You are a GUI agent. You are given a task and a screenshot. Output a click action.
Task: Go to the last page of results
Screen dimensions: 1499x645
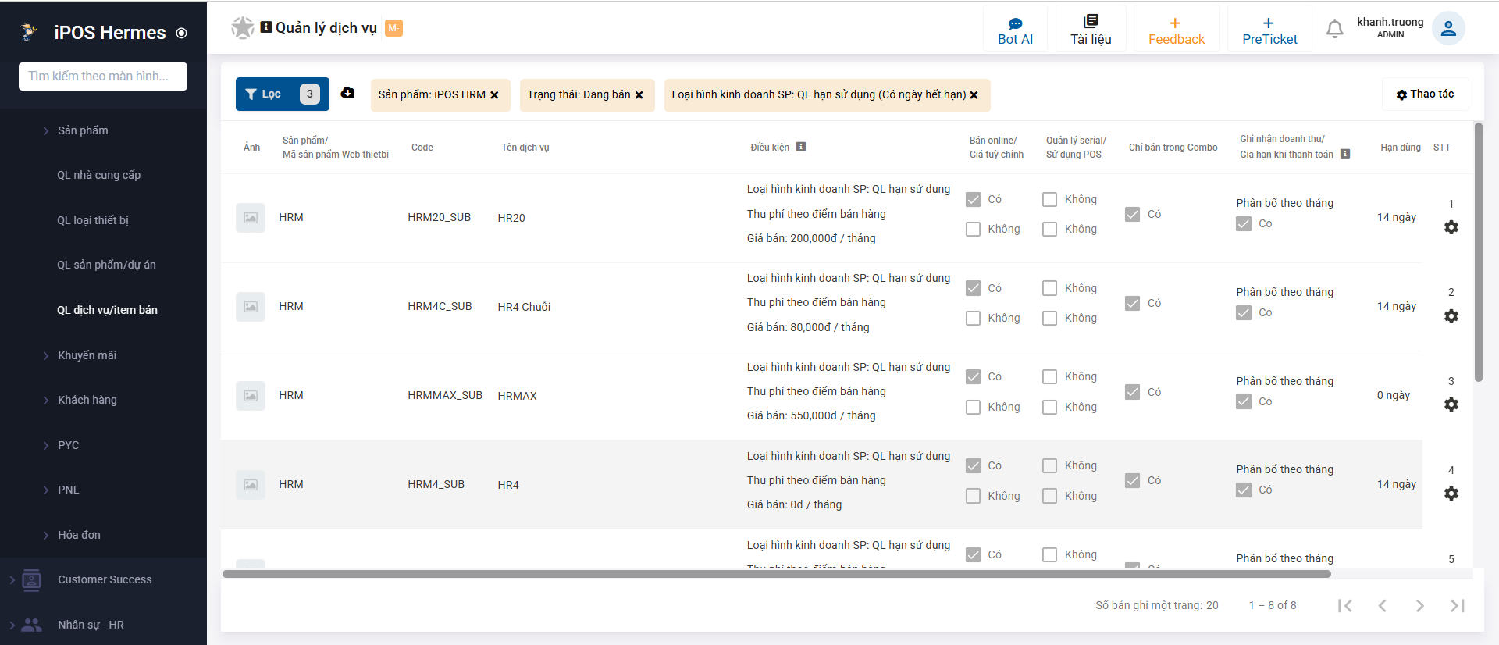click(1457, 606)
